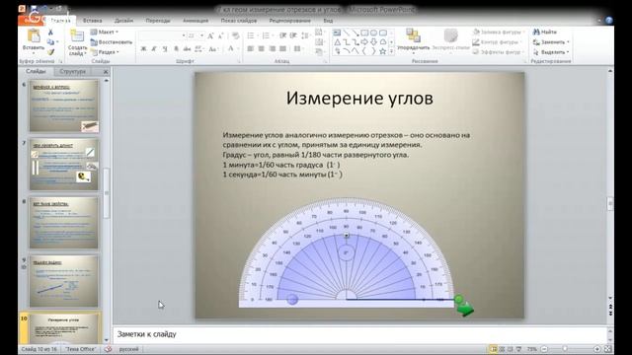Viewport: 632px width, 355px height.
Task: Open the font size dropdown
Action: 201,36
